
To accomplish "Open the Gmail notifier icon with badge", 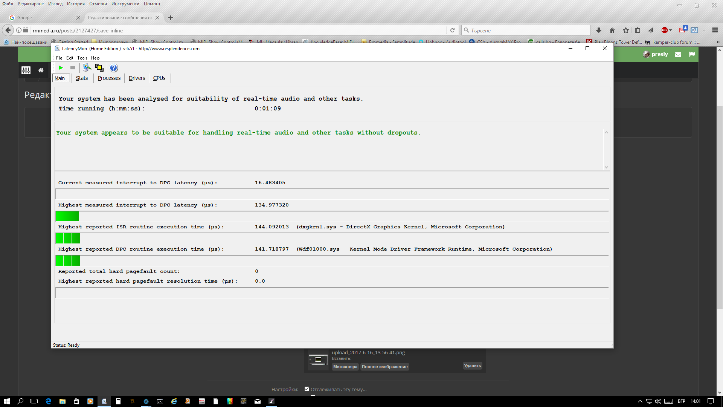I will click(x=682, y=30).
